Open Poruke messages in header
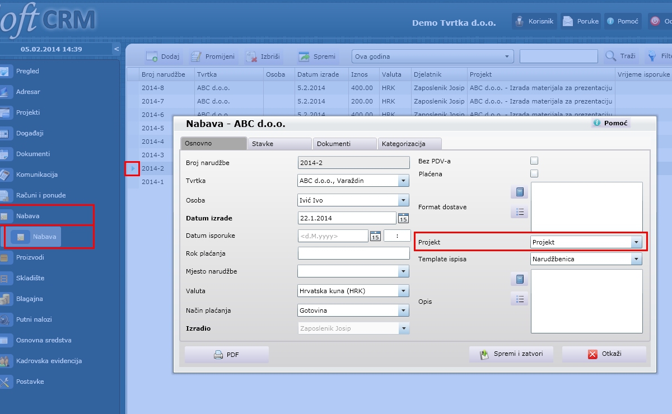The image size is (672, 414). (x=581, y=22)
